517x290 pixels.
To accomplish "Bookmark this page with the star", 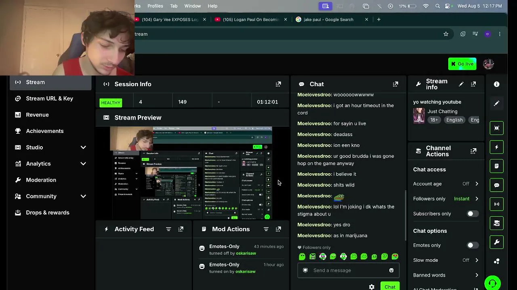I will point(446,34).
